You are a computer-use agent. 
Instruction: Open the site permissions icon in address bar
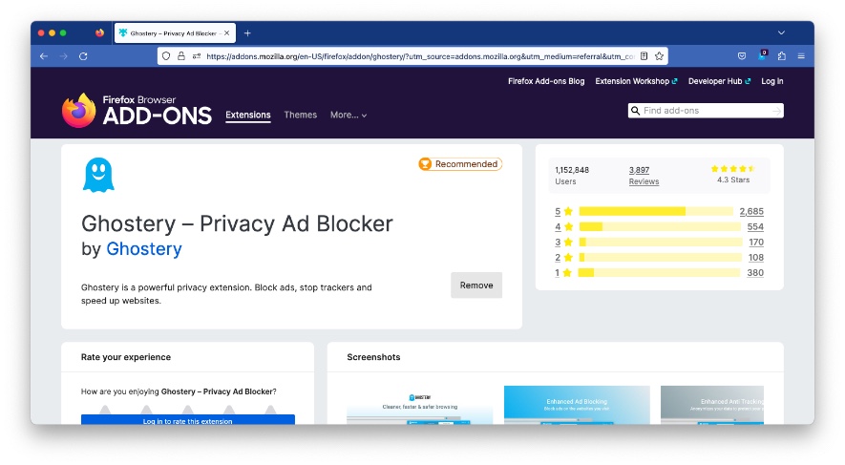196,56
